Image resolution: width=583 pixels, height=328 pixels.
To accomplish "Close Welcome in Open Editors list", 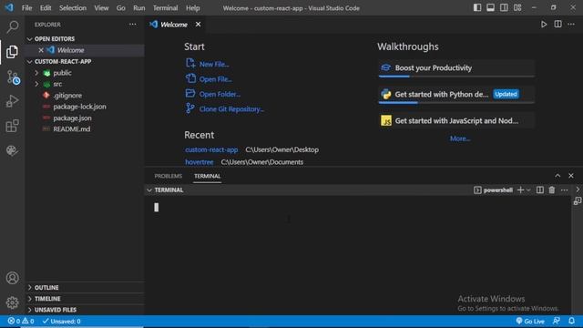I will click(41, 50).
